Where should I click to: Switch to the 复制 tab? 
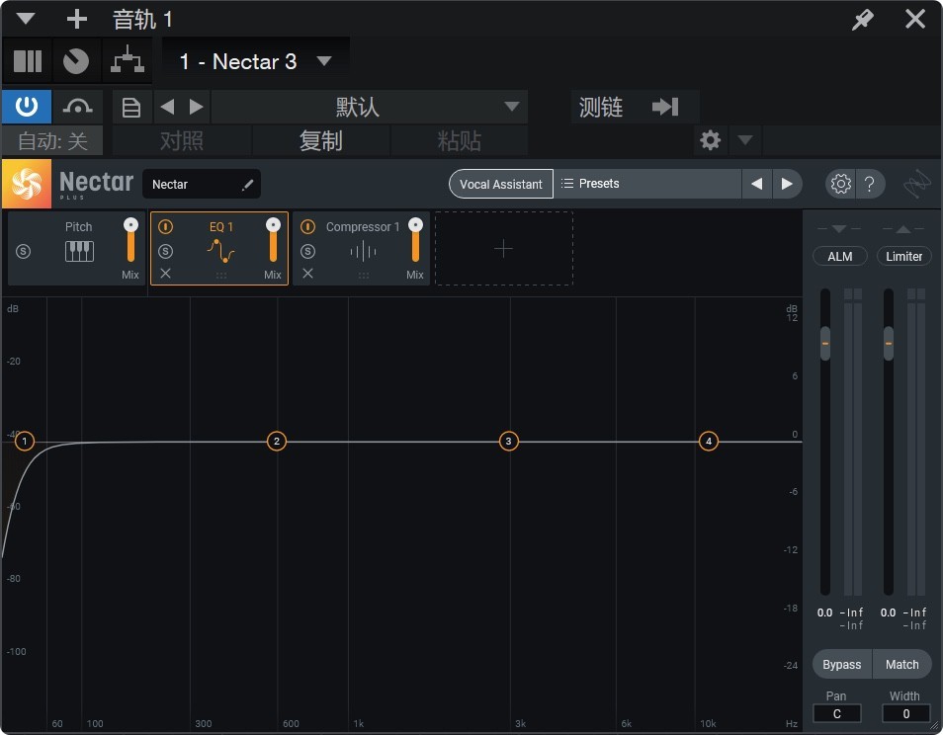320,140
